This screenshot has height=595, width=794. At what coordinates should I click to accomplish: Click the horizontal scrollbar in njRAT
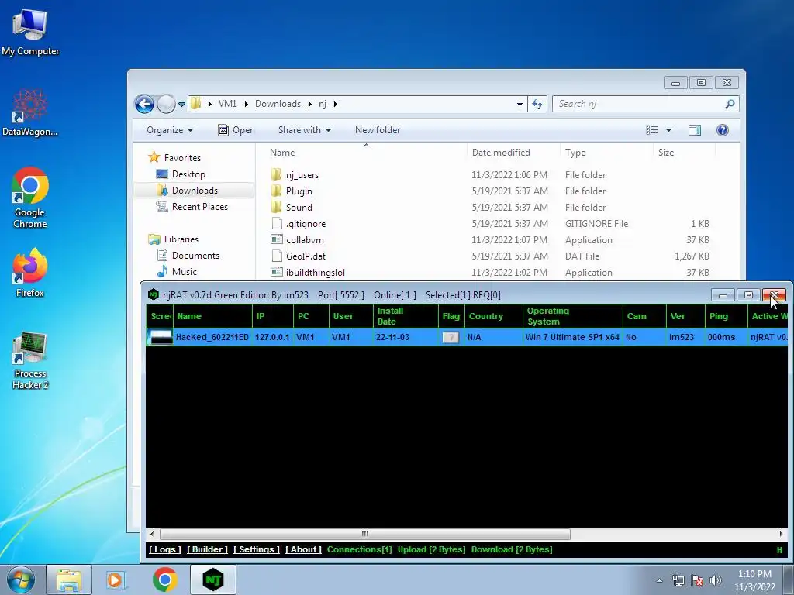pos(365,534)
